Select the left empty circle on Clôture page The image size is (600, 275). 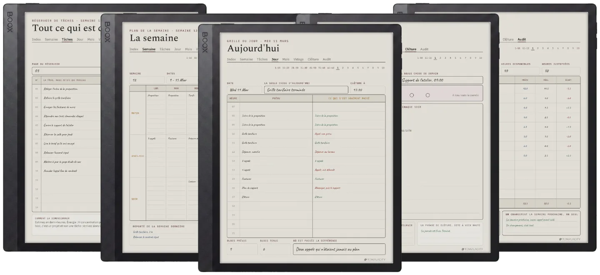[412, 95]
